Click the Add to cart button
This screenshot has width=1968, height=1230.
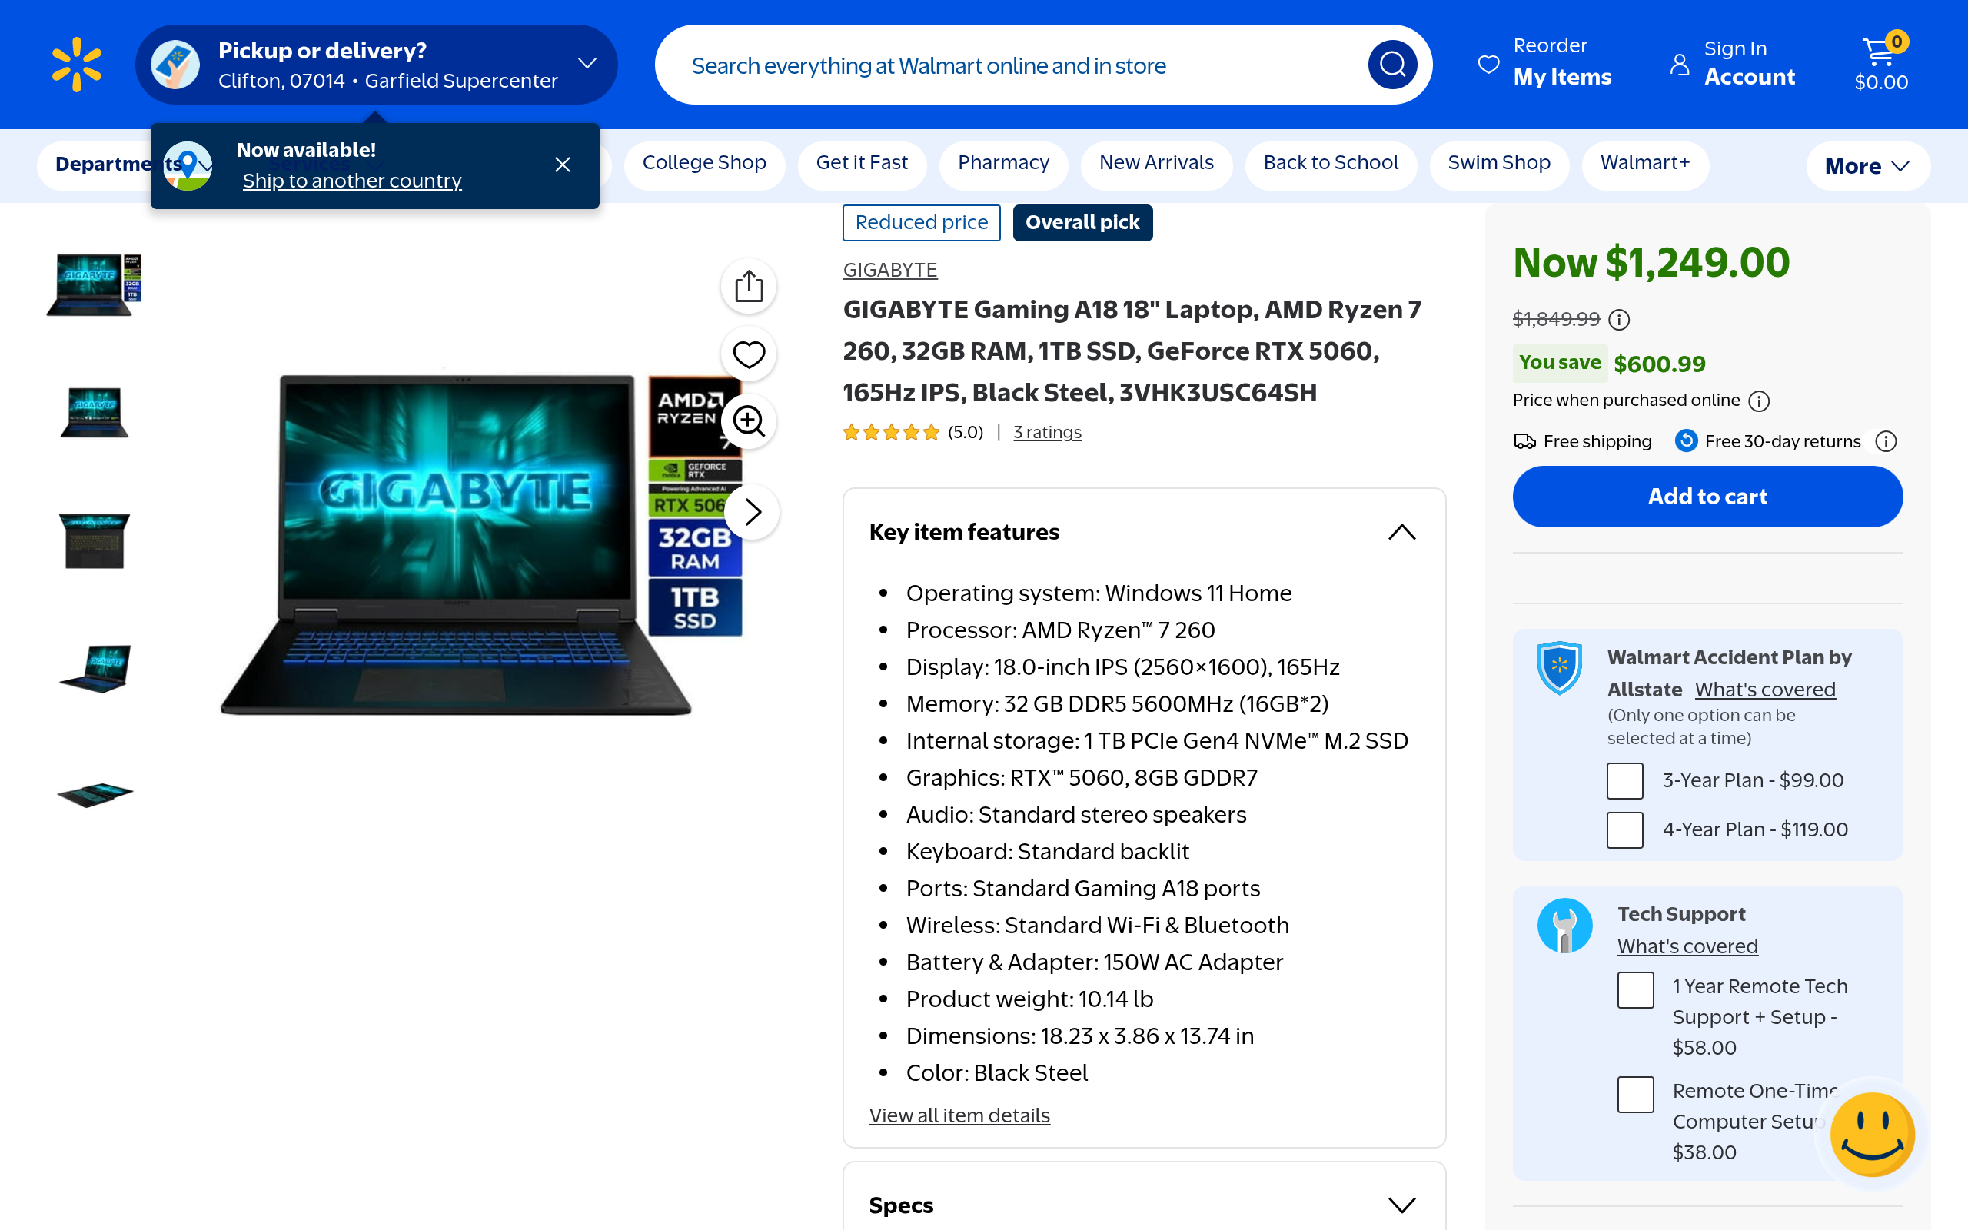coord(1707,497)
